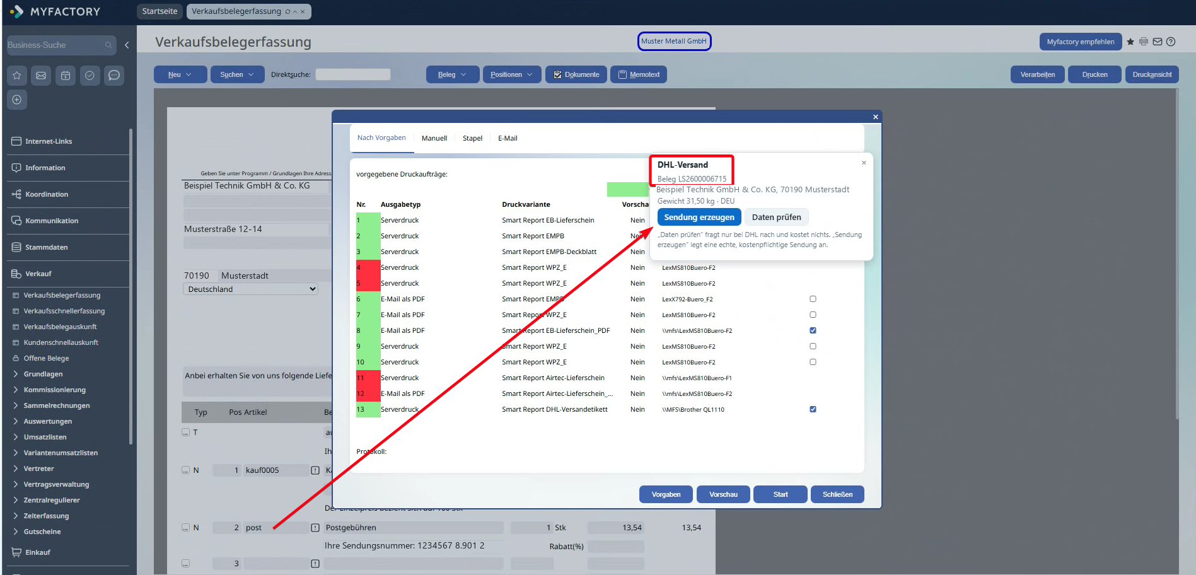Click the Vorschau button in the dialog
Screen dimensions: 1196x575
[x=723, y=494]
